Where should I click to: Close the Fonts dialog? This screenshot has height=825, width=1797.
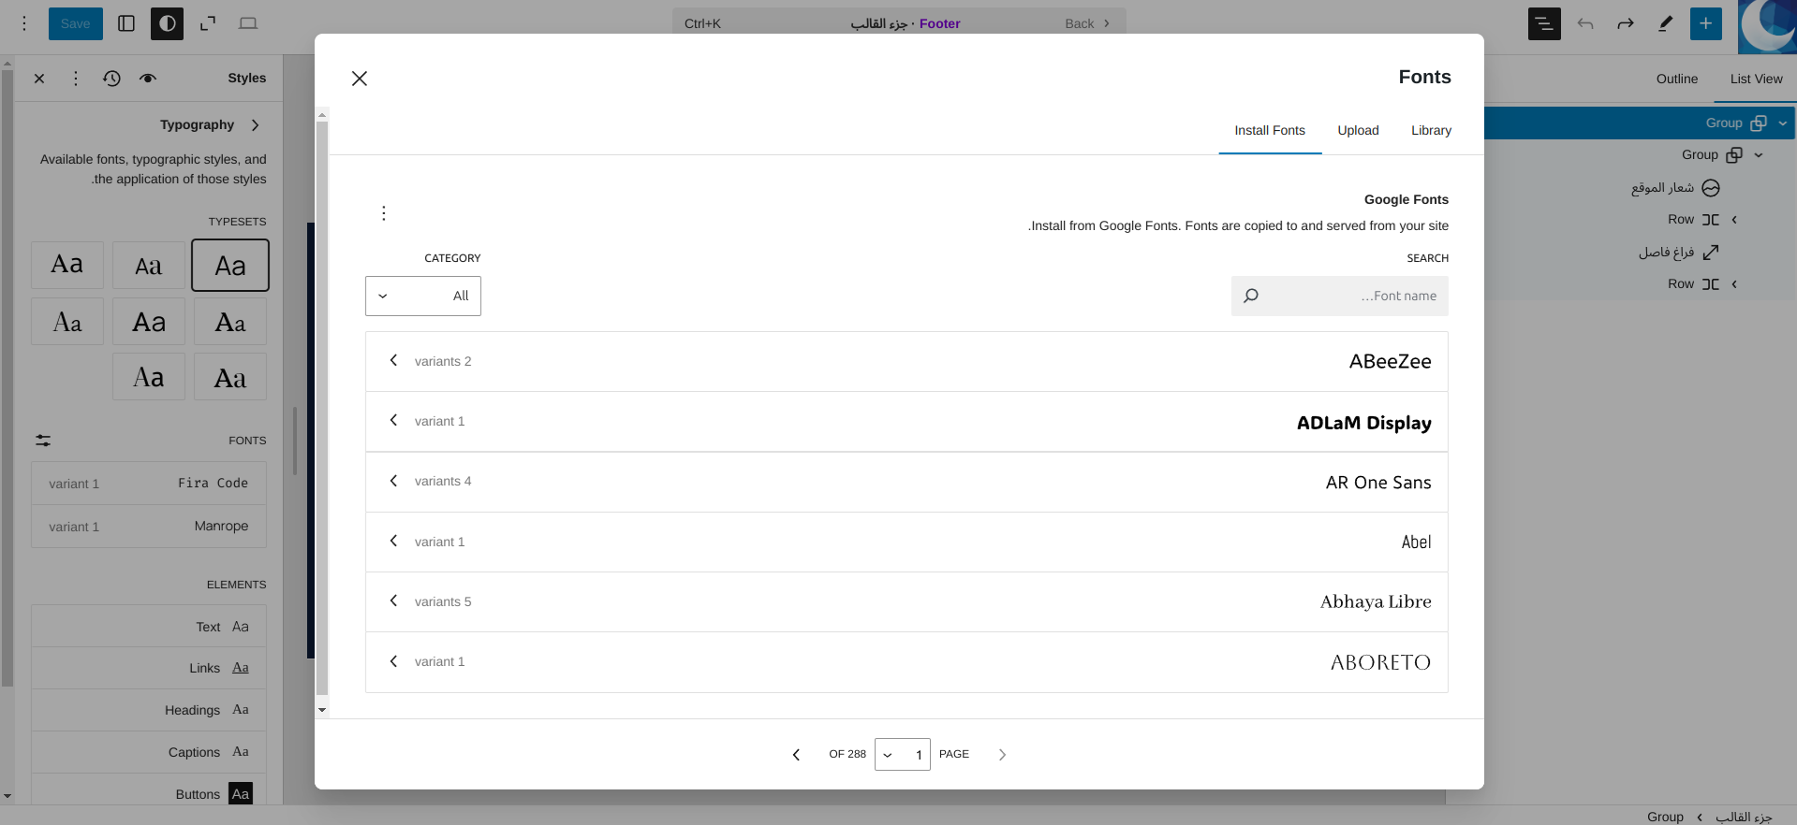pyautogui.click(x=360, y=79)
